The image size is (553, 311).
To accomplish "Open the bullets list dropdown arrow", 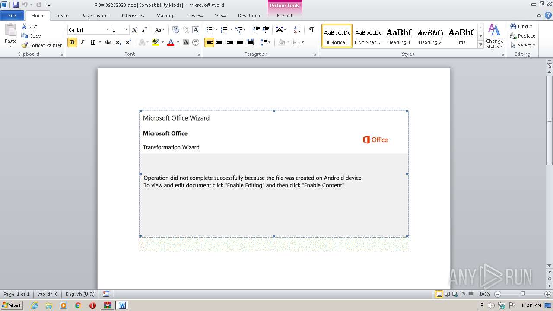I will [x=216, y=30].
